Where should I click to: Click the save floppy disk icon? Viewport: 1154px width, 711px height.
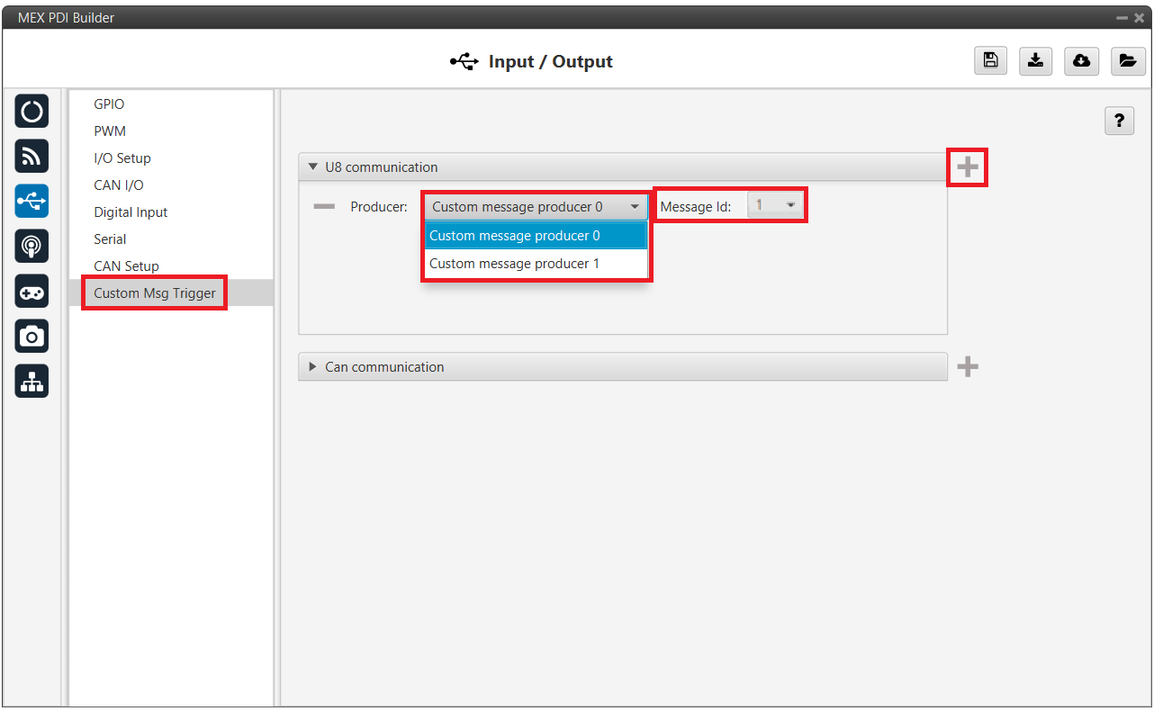(x=990, y=61)
